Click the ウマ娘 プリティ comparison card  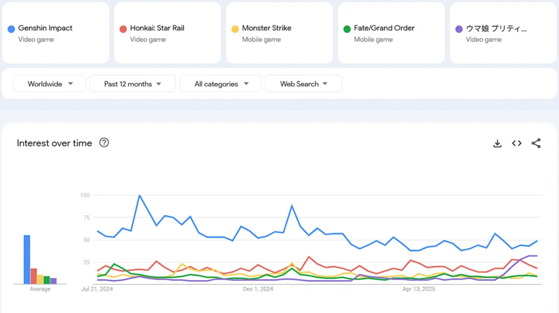(x=503, y=33)
